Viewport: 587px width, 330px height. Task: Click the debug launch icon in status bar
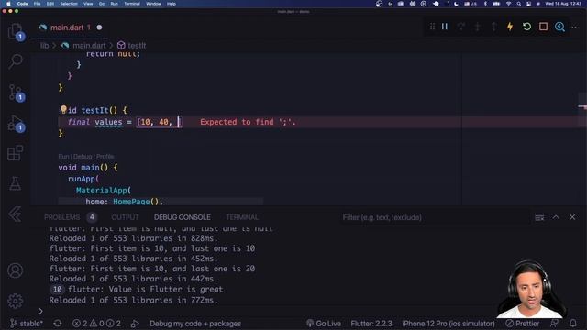pos(135,324)
